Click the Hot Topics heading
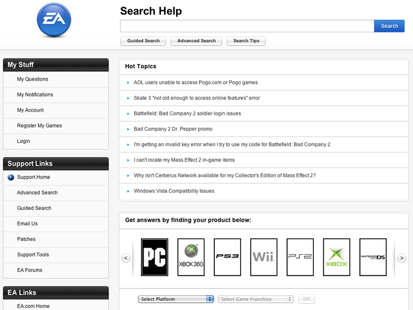Image resolution: width=413 pixels, height=310 pixels. pyautogui.click(x=140, y=67)
